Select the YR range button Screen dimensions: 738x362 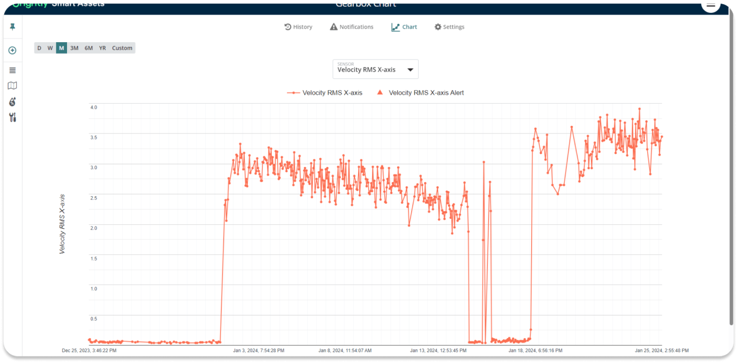(103, 48)
